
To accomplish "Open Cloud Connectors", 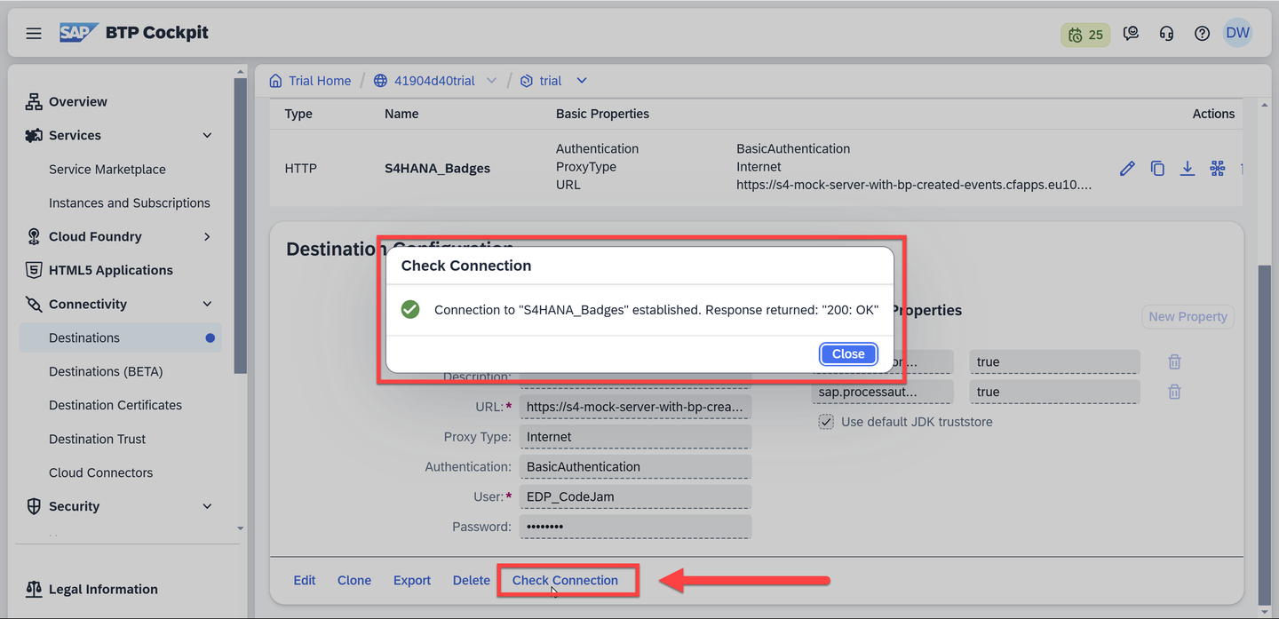I will [101, 472].
